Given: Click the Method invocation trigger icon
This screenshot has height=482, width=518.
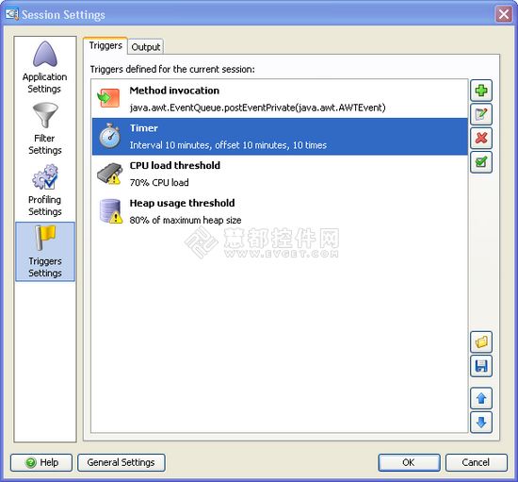Looking at the screenshot, I should click(x=108, y=98).
